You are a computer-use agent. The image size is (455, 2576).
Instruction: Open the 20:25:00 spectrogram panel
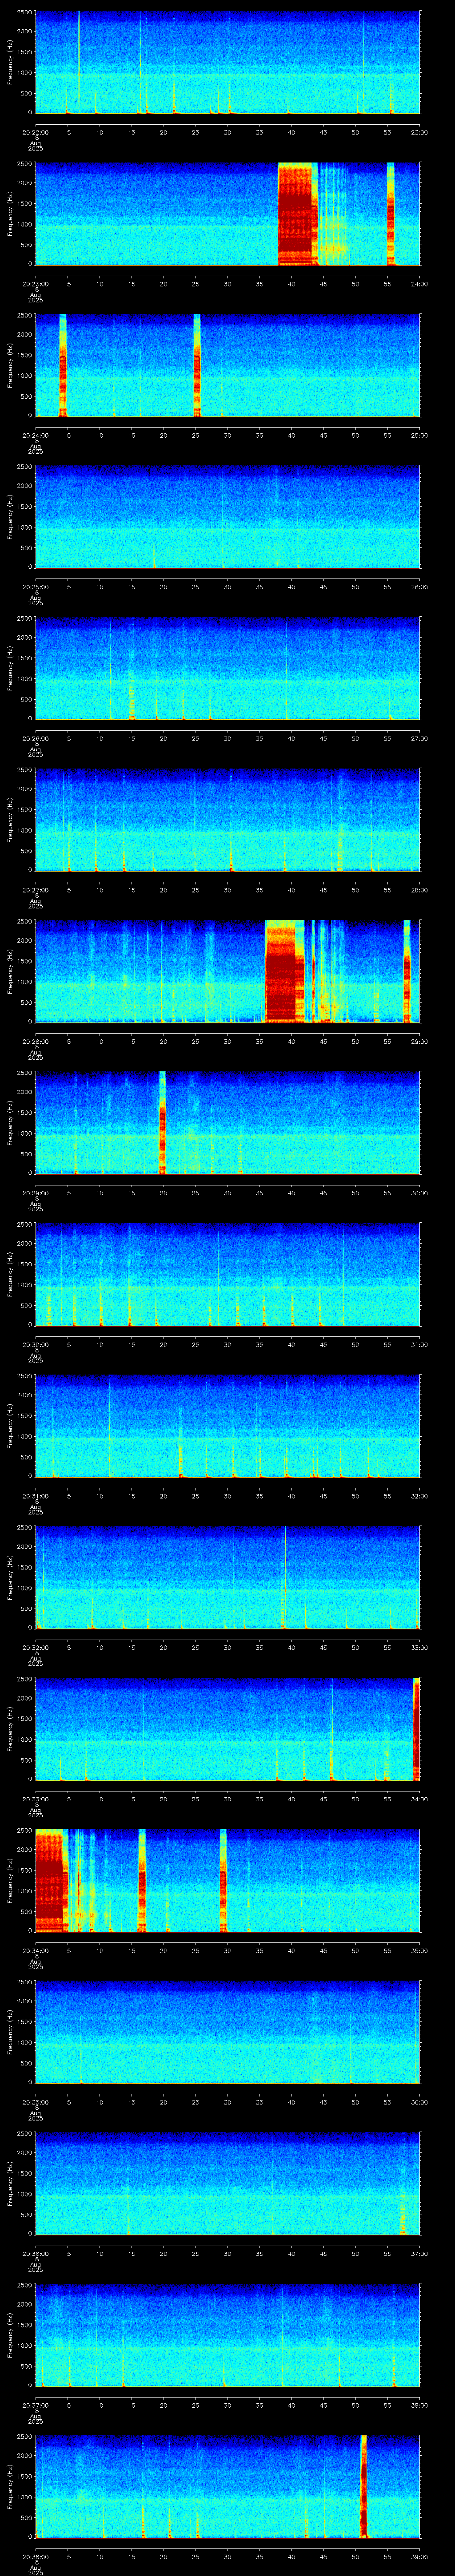(x=227, y=517)
